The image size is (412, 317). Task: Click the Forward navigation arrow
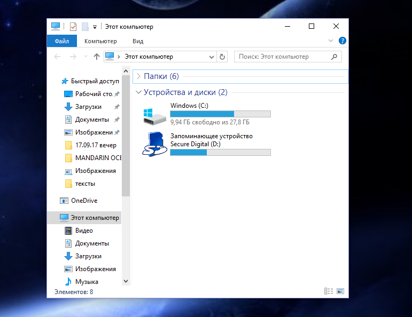73,57
